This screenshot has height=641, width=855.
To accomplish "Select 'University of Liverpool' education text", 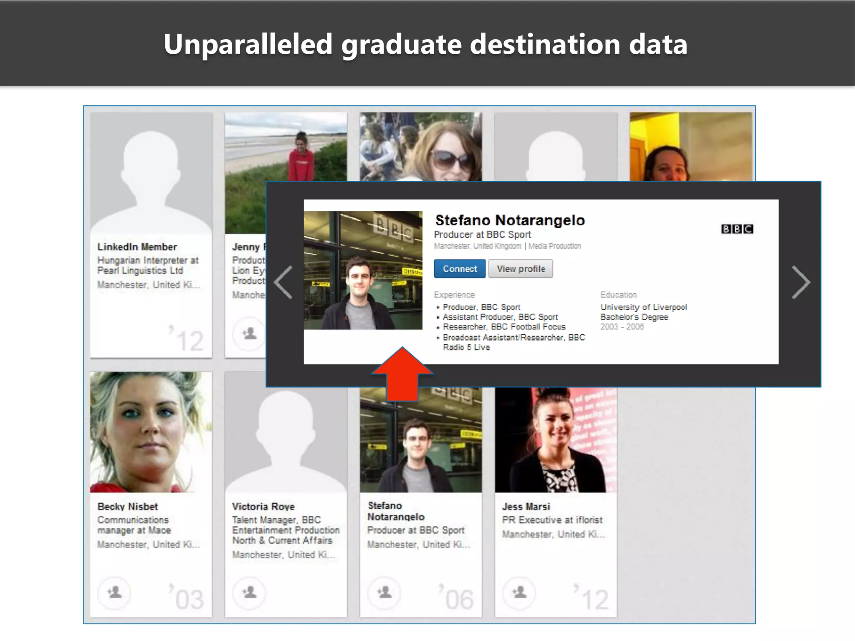I will coord(644,307).
